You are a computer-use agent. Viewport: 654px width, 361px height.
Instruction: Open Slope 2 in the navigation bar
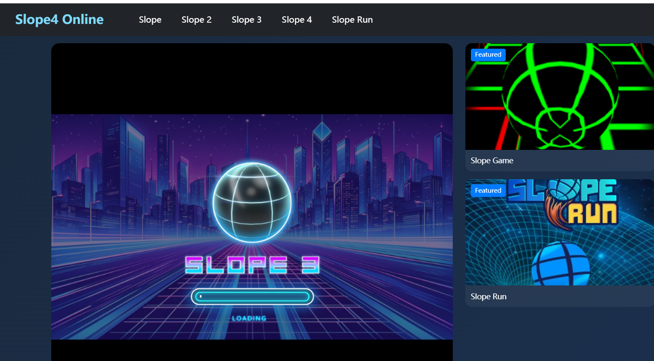click(x=197, y=20)
